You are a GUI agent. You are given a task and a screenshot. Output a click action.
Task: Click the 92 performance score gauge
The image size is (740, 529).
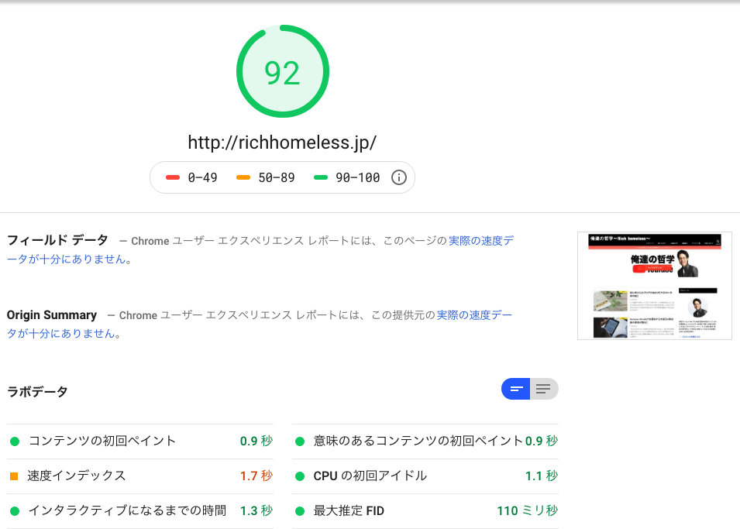[282, 72]
